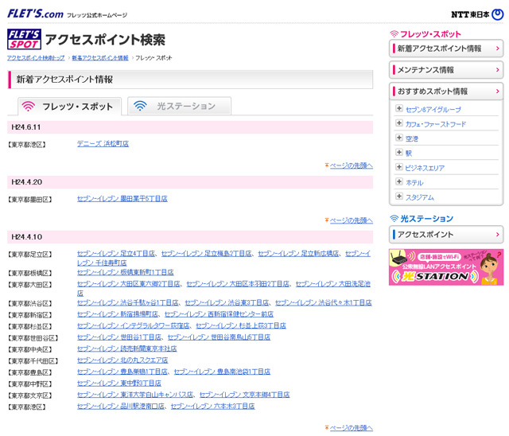Image resolution: width=509 pixels, height=436 pixels.
Task: Click the メンテナンス情報 sidebar button
Action: [446, 70]
